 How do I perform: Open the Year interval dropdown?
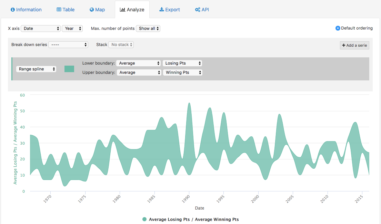click(x=72, y=29)
